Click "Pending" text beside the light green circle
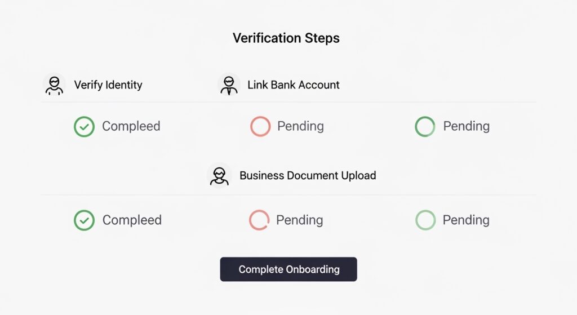Screen dimensions: 577x315 [x=466, y=220]
